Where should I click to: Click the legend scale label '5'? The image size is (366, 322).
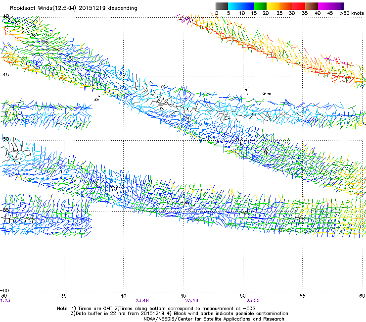point(229,13)
